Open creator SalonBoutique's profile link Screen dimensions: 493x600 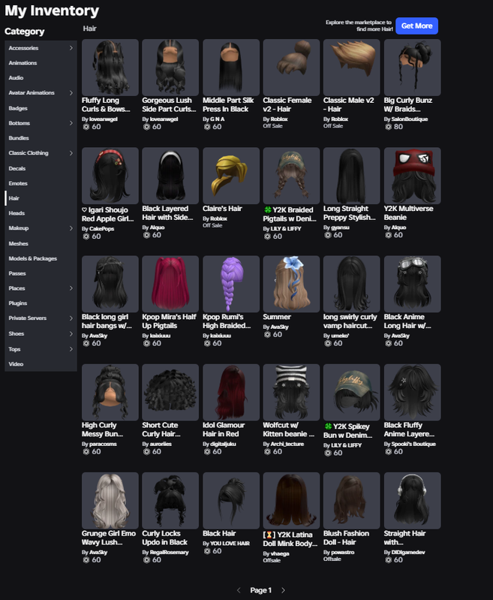coord(409,119)
